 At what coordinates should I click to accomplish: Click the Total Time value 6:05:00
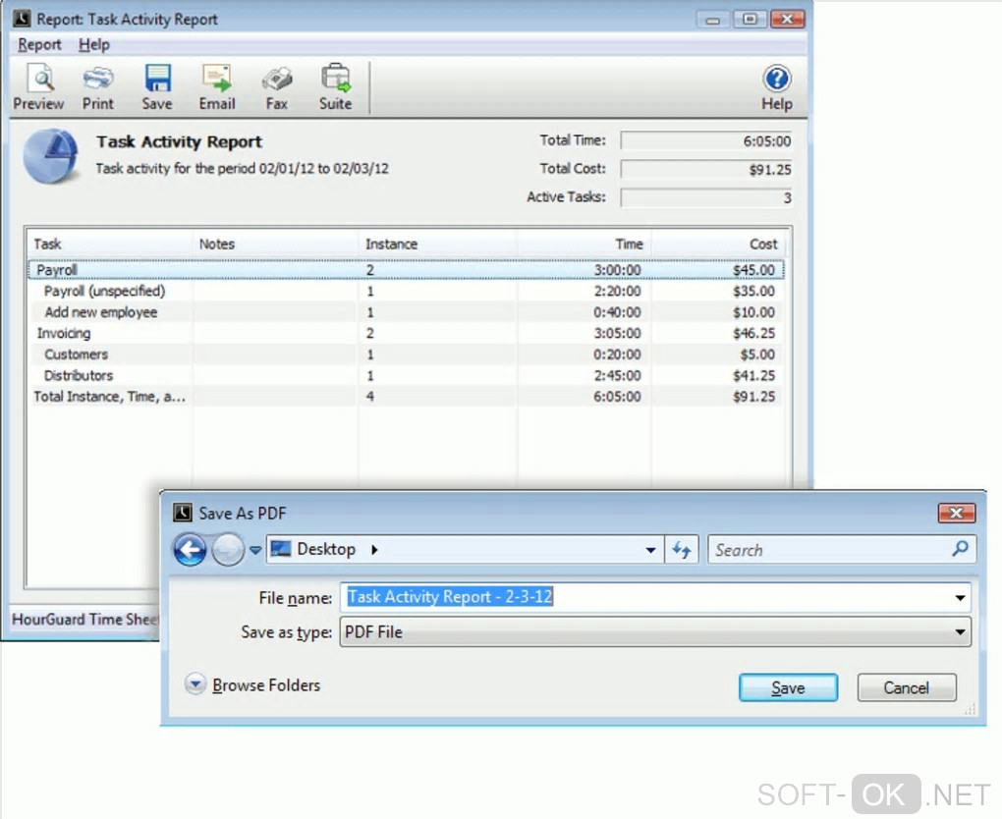click(x=706, y=140)
